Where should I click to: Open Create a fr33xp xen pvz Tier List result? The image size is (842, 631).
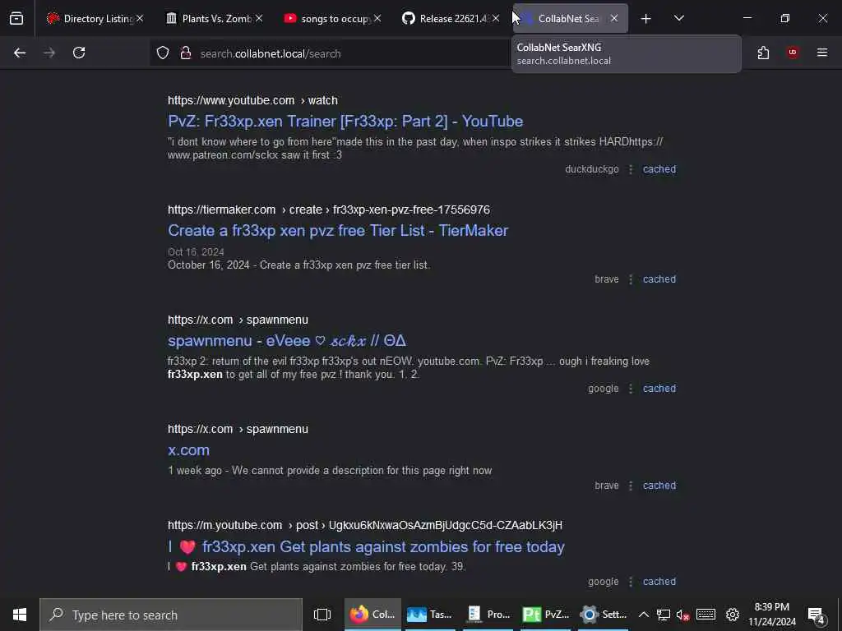(338, 231)
